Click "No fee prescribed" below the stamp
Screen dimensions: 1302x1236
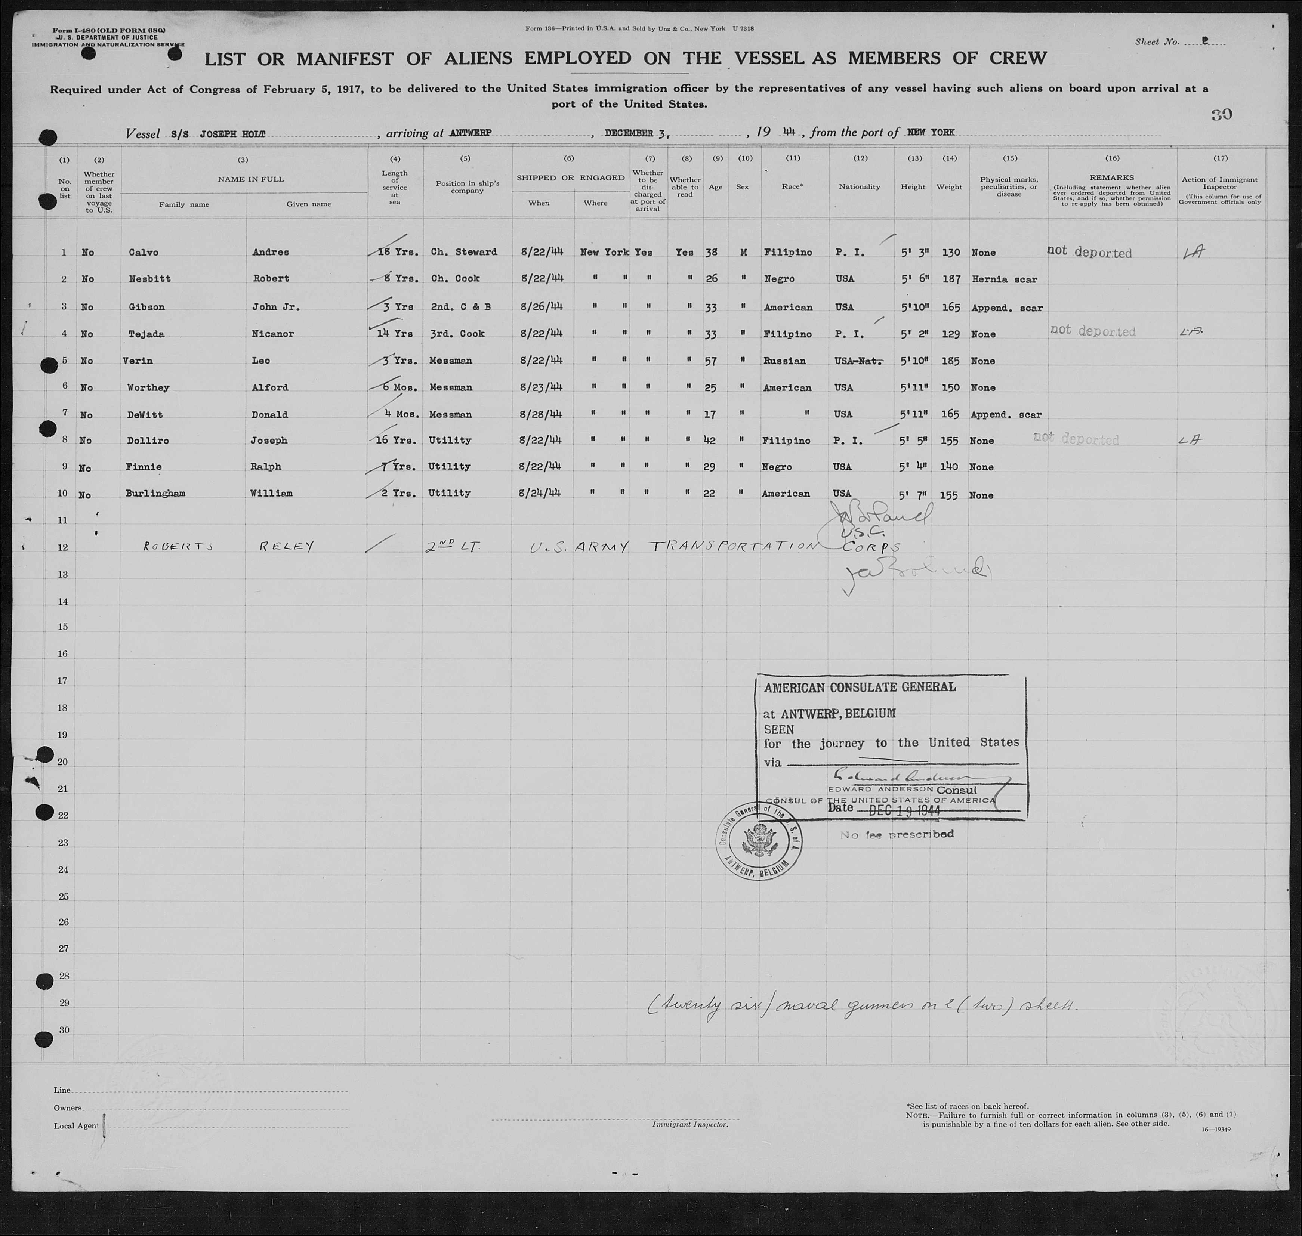click(x=897, y=834)
